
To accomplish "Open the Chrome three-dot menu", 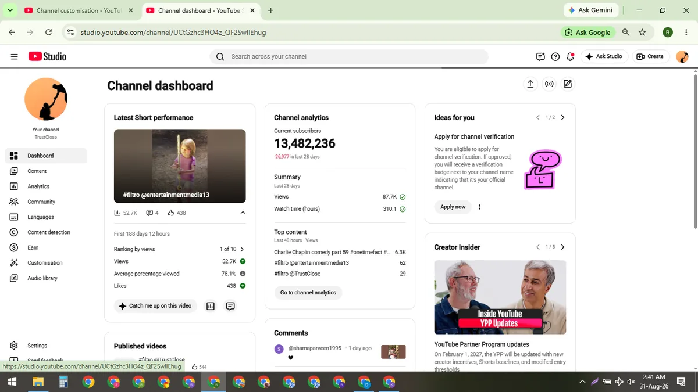I will [685, 33].
